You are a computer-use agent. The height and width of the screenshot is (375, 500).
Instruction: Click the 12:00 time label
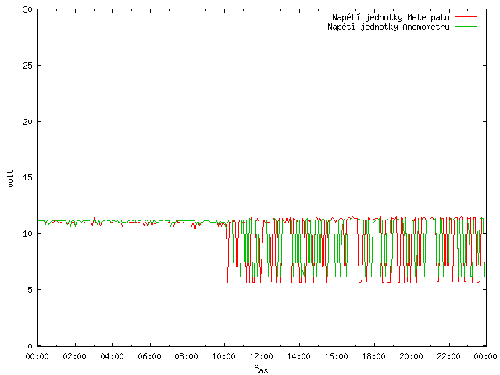261,356
